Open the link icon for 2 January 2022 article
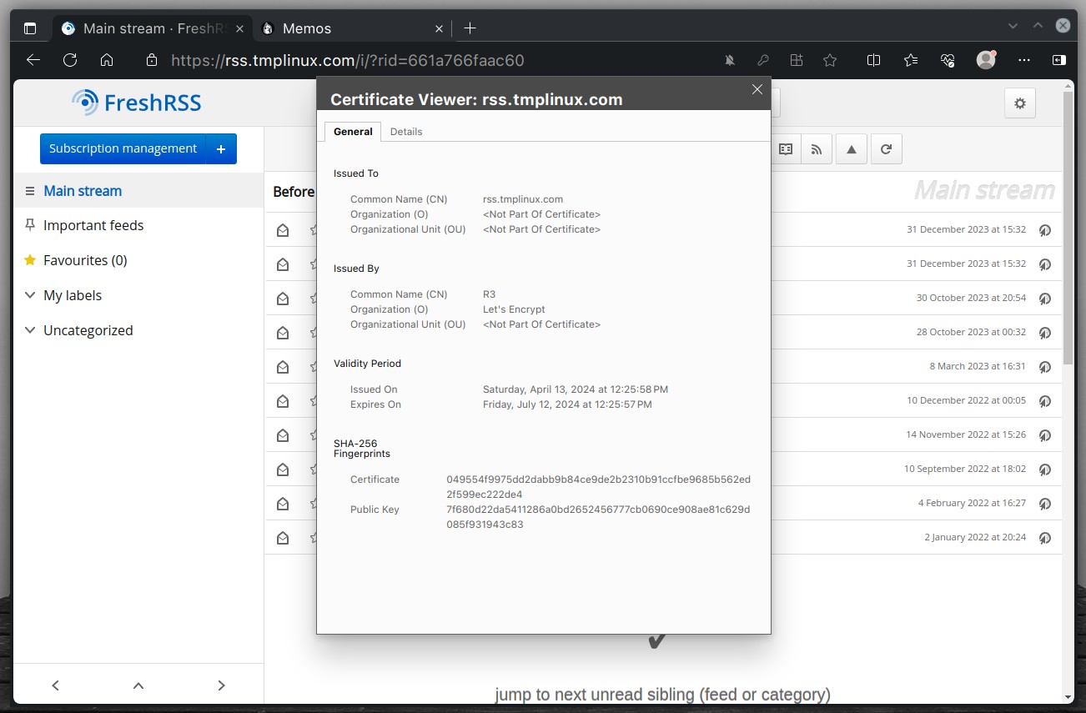The image size is (1086, 713). coord(1045,538)
